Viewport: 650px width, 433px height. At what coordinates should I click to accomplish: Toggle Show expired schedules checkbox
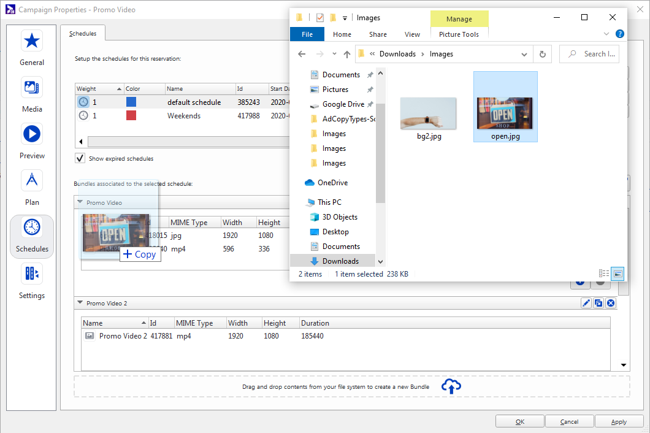click(x=80, y=158)
